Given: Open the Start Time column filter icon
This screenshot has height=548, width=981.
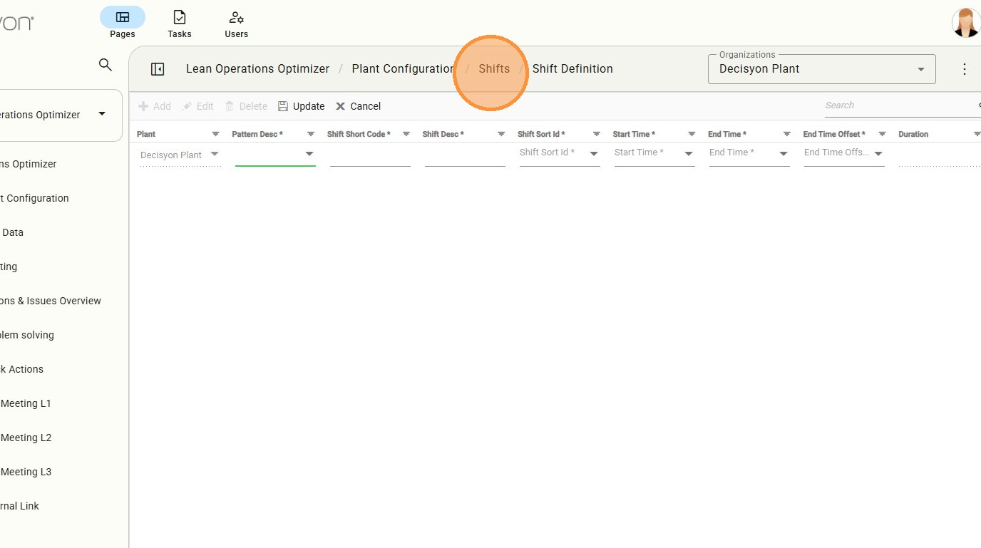Looking at the screenshot, I should [692, 134].
